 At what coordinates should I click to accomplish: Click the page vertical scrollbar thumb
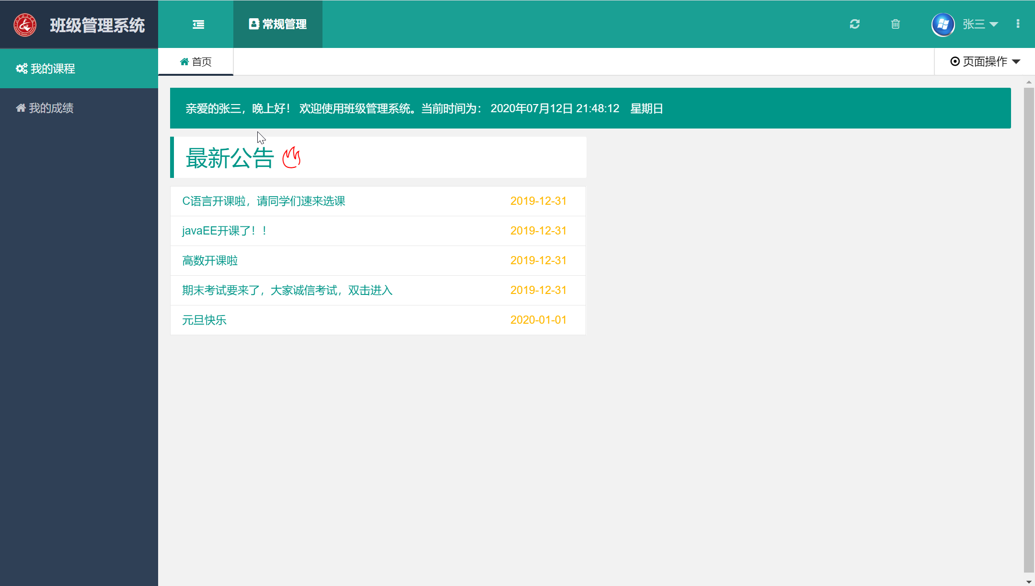click(x=1029, y=330)
